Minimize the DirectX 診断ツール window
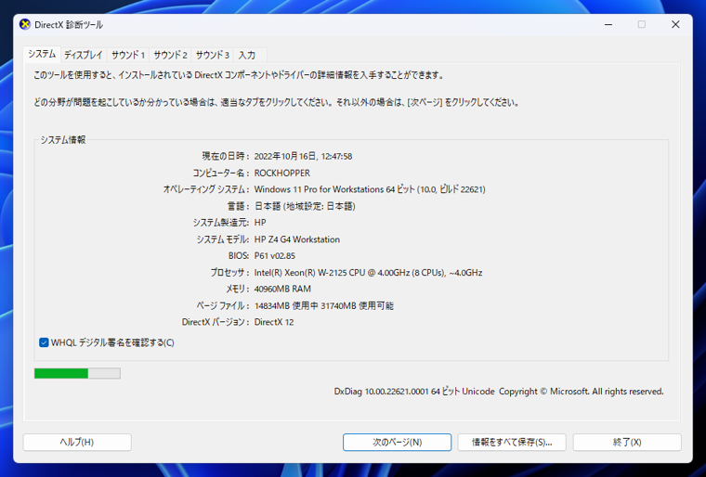Image resolution: width=706 pixels, height=477 pixels. 608,24
